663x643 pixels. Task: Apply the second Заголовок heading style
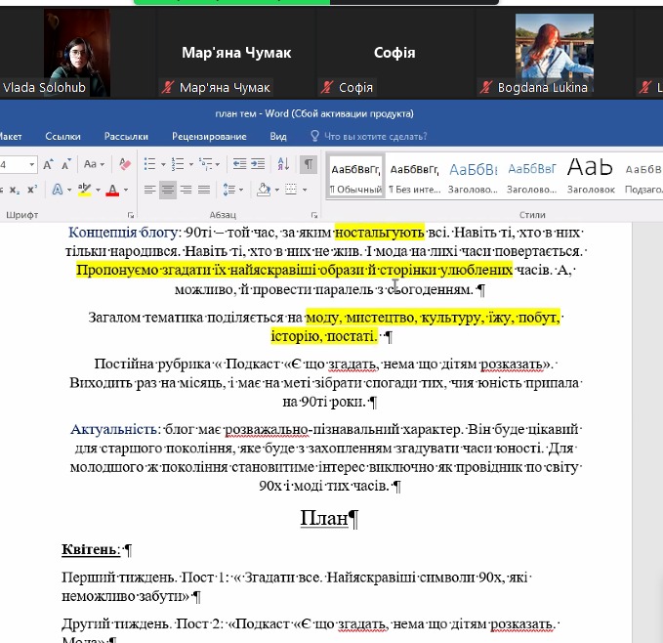tap(531, 176)
